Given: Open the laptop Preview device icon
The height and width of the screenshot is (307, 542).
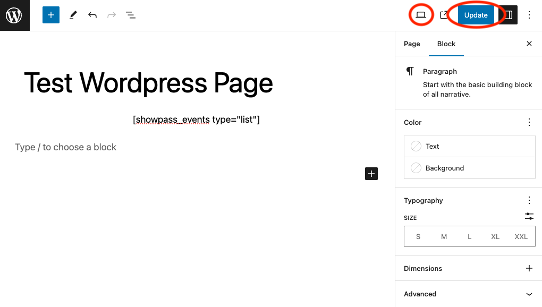Looking at the screenshot, I should 421,15.
